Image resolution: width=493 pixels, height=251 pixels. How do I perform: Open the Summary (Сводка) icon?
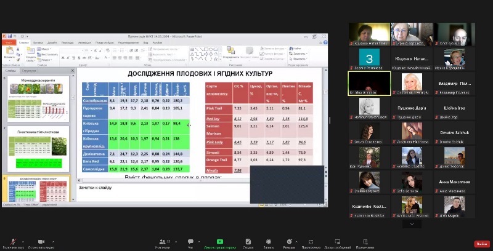click(248, 242)
